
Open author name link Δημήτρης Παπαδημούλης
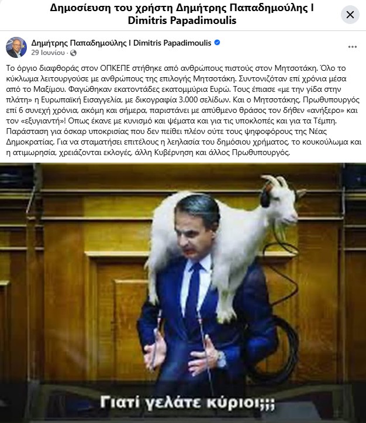coord(121,43)
